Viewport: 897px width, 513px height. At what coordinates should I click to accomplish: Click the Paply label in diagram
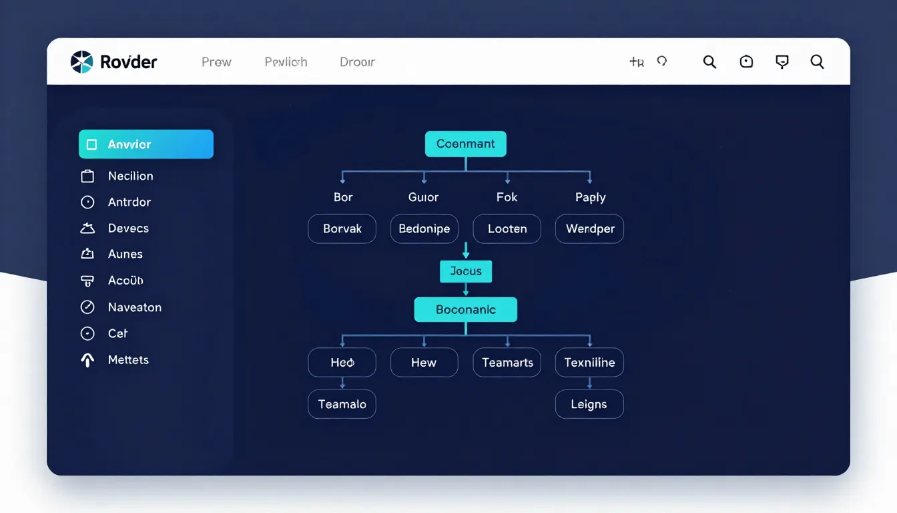(591, 198)
